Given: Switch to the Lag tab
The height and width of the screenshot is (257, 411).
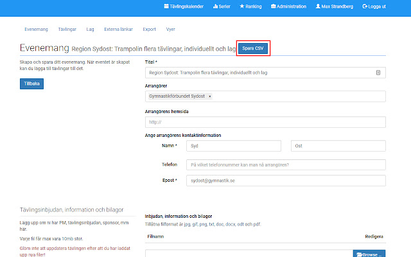Looking at the screenshot, I should click(90, 29).
